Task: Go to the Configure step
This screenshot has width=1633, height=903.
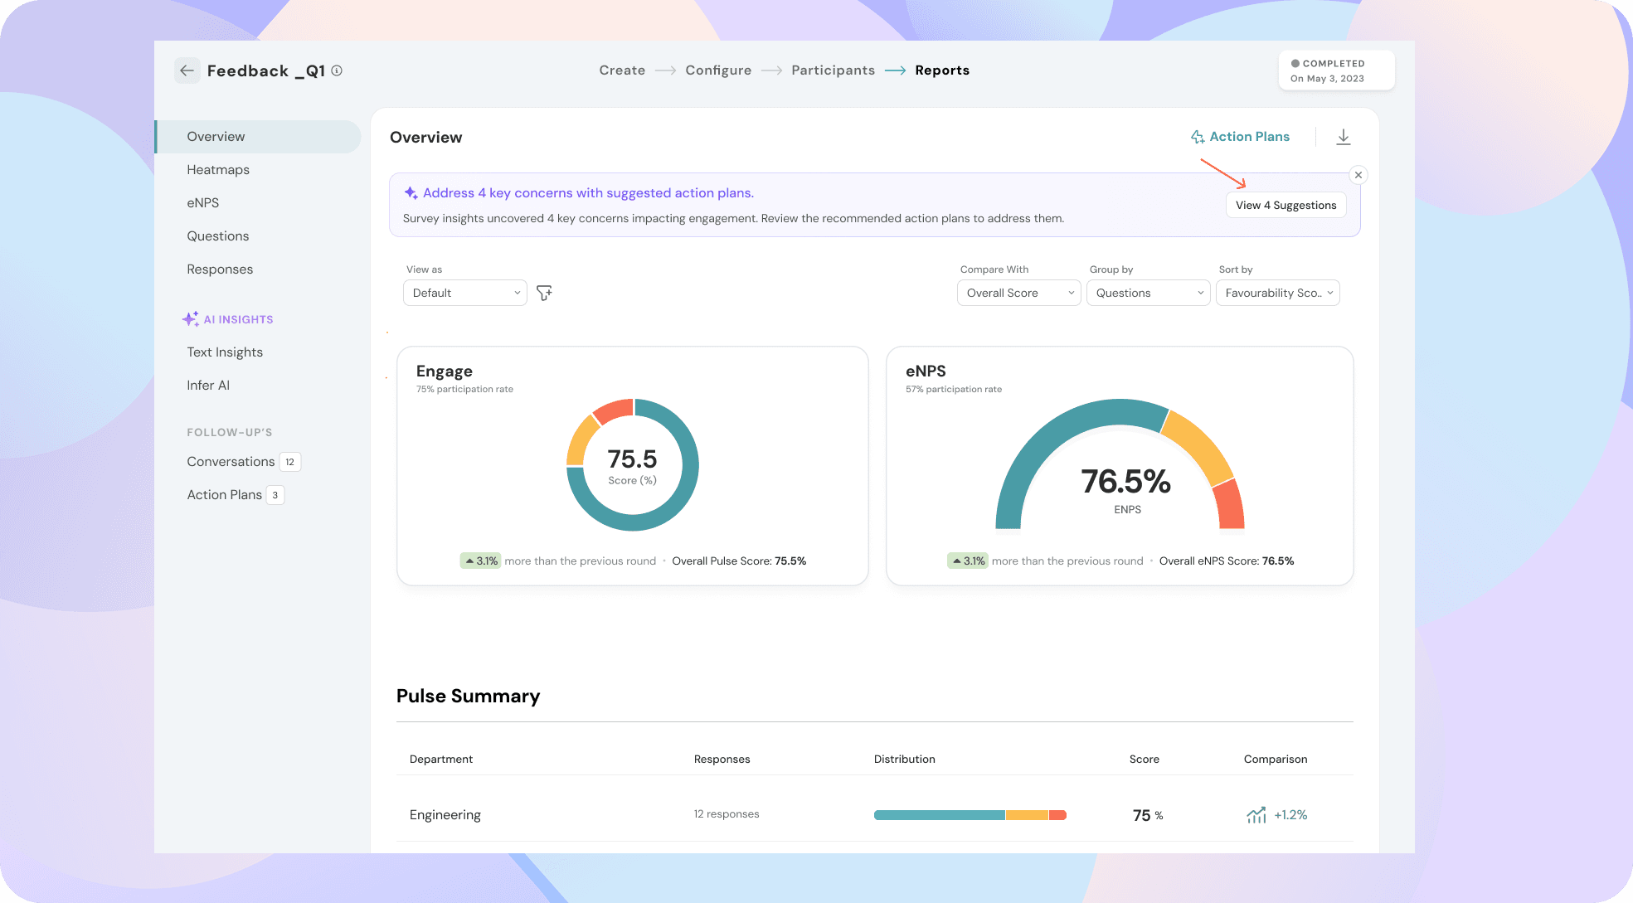Action: pyautogui.click(x=718, y=70)
